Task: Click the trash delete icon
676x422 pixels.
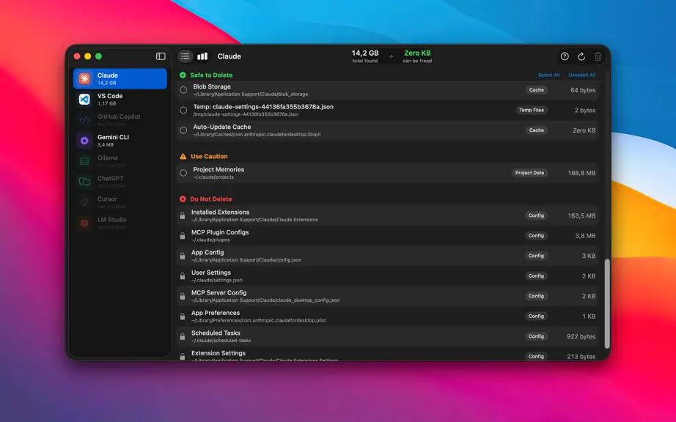Action: point(598,56)
